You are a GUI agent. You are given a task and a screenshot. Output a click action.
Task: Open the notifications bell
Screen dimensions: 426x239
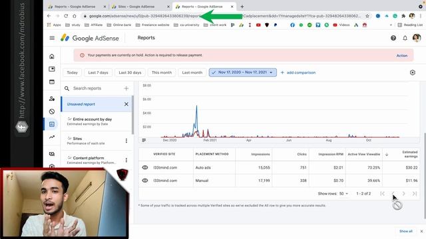(405, 39)
